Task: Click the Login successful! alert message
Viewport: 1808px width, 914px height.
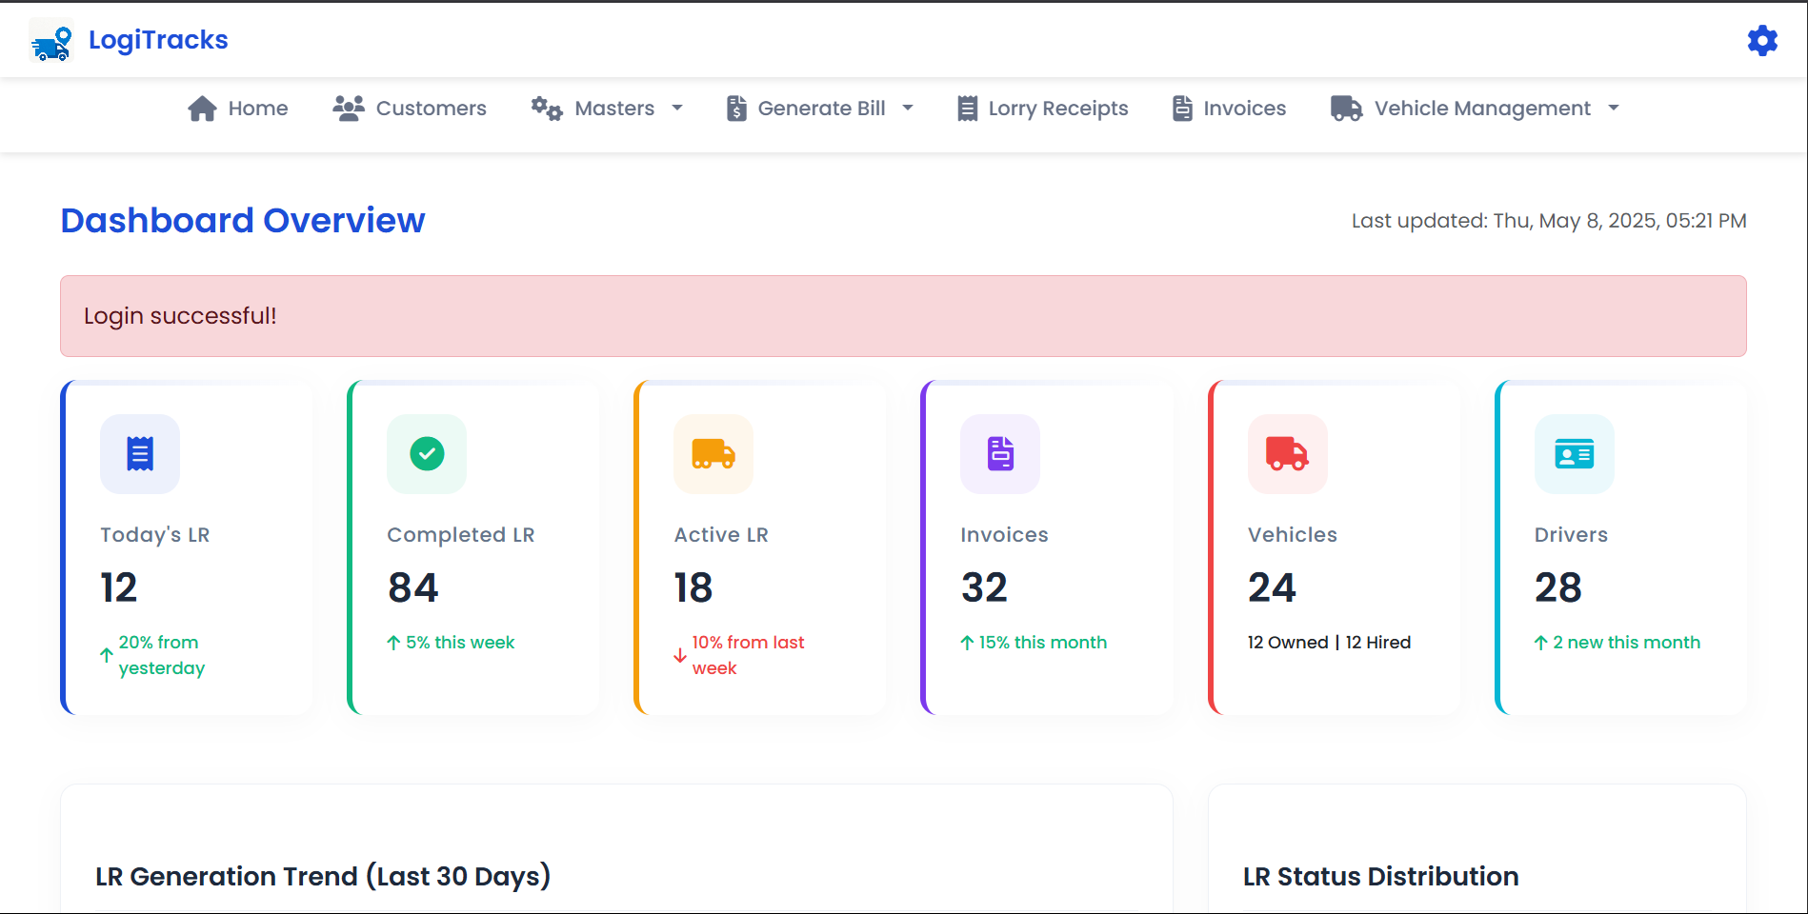Action: [x=903, y=316]
